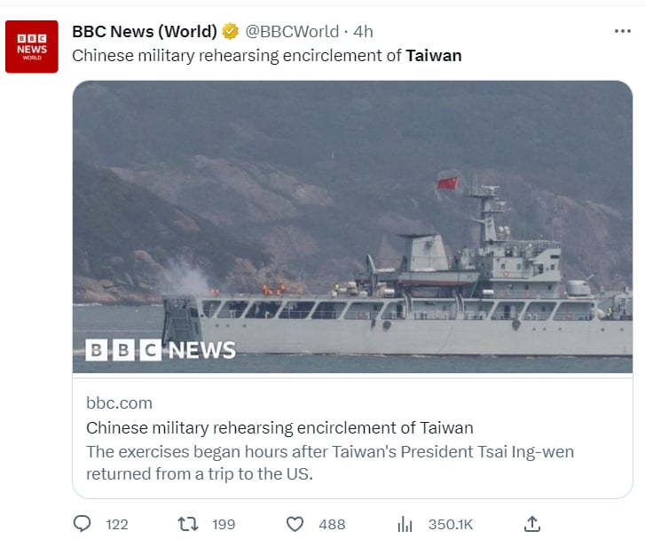This screenshot has height=539, width=645.
Task: Open the BBC News World profile avatar
Action: pyautogui.click(x=32, y=46)
